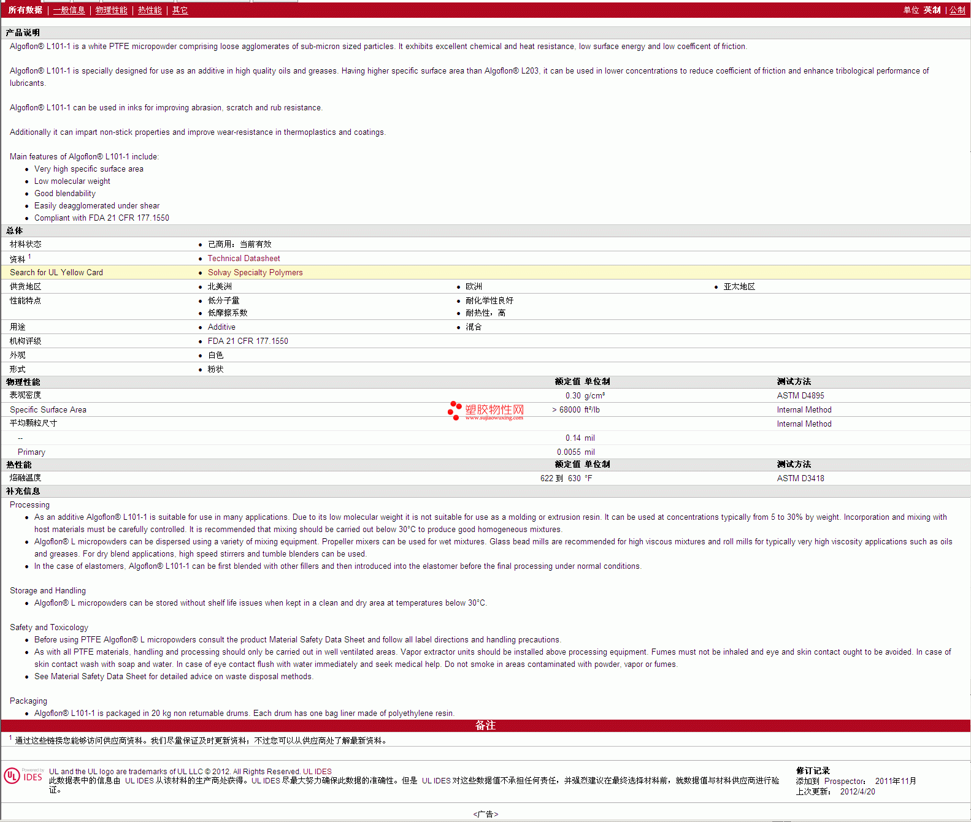The image size is (971, 822).
Task: Click the 'Processing' heading
Action: [x=29, y=504]
